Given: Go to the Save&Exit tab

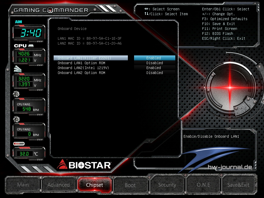Looking at the screenshot, I should click(x=238, y=185).
